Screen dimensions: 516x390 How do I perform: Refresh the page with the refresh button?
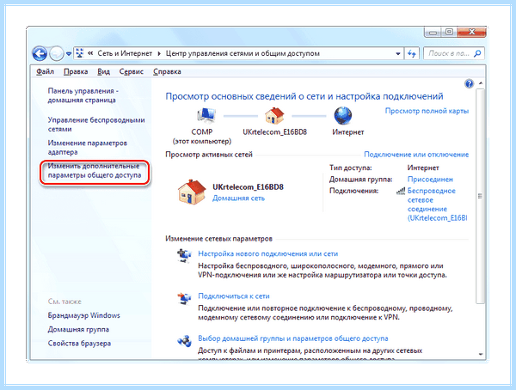(412, 53)
